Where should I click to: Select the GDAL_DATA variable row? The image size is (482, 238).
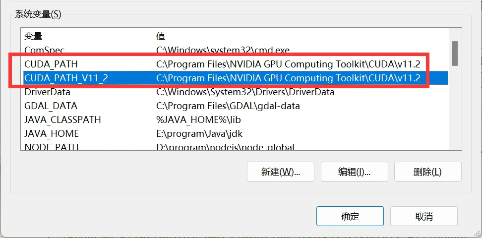(51, 106)
